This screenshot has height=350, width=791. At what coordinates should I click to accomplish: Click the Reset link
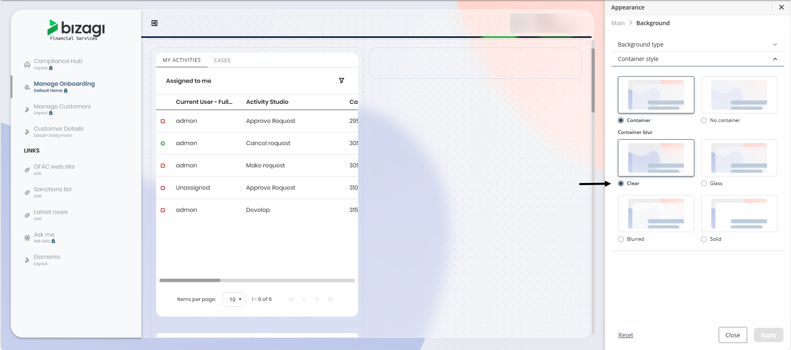pyautogui.click(x=625, y=335)
